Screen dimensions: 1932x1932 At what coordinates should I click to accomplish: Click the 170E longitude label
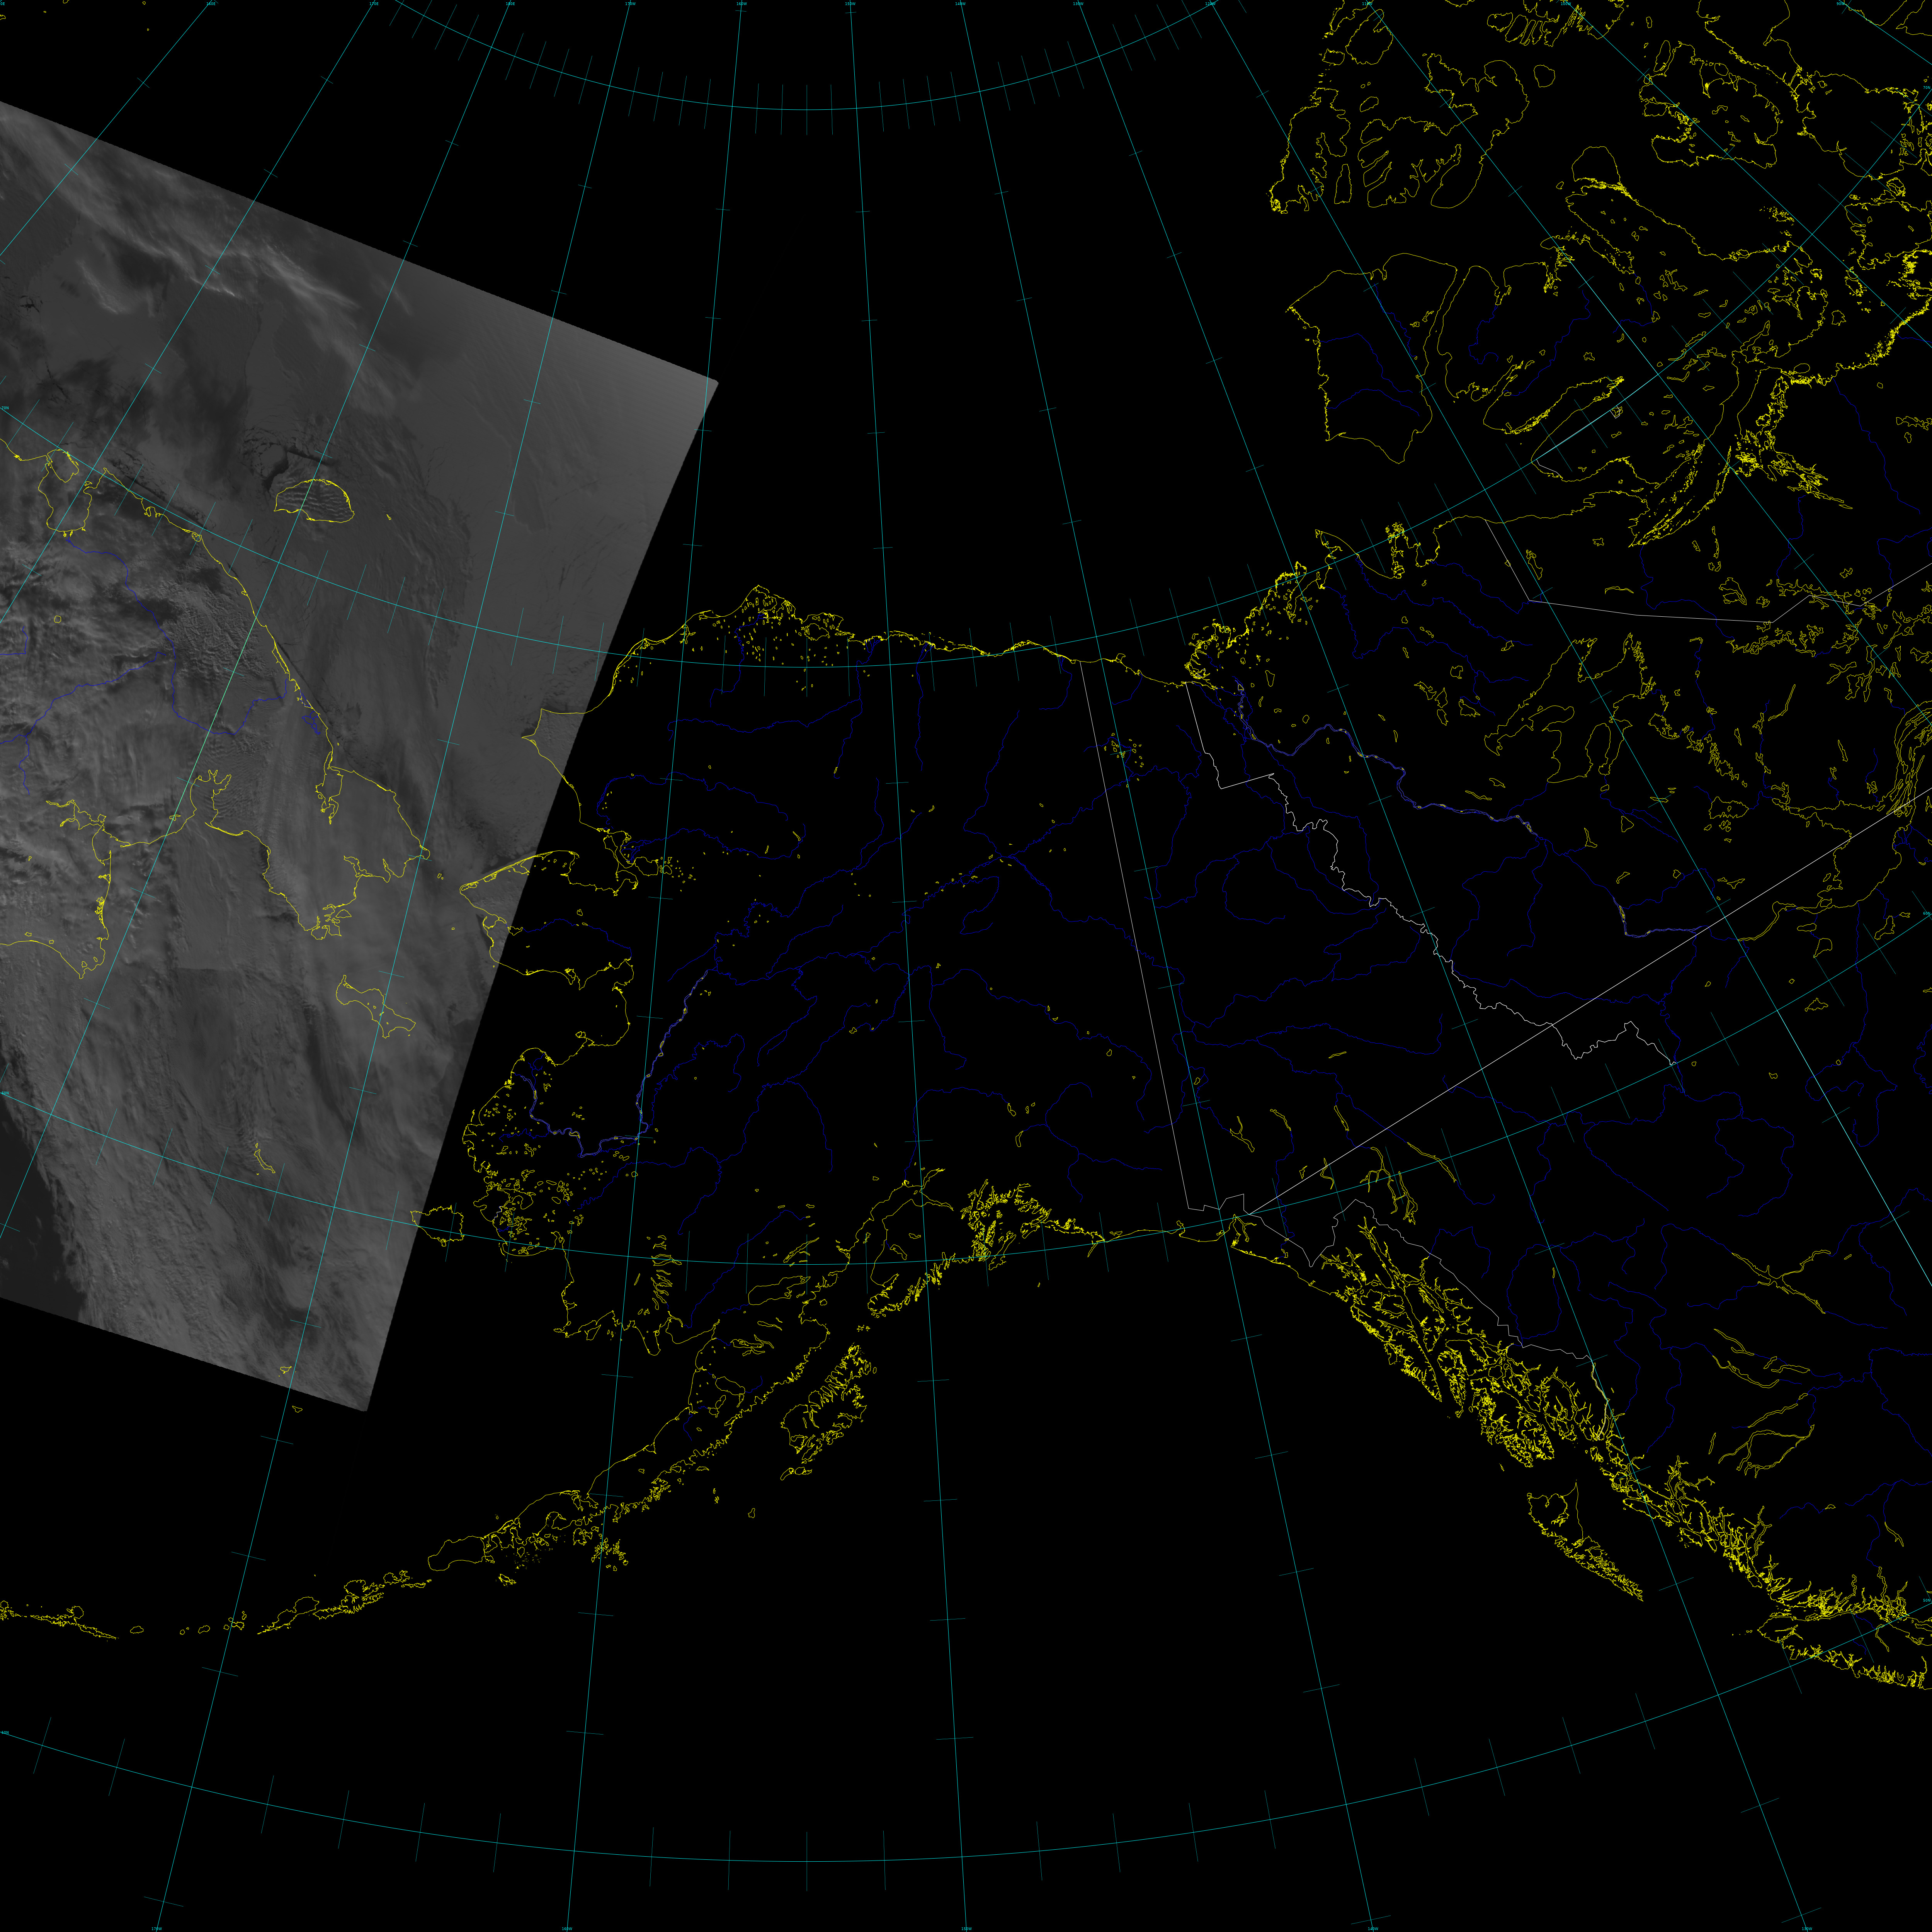click(374, 4)
